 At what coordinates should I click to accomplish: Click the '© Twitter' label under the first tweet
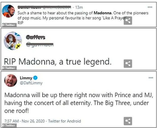point(9,25)
